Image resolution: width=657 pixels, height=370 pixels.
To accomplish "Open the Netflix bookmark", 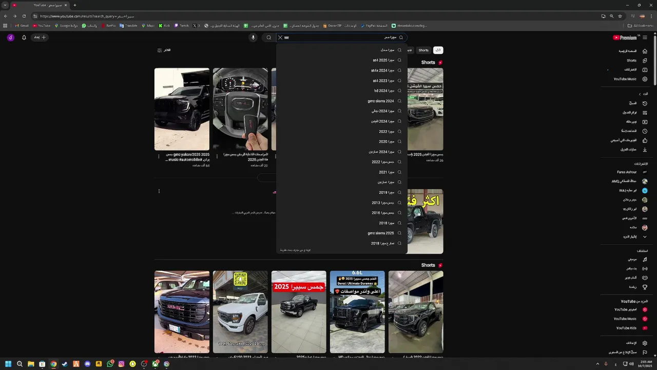I will click(x=109, y=26).
